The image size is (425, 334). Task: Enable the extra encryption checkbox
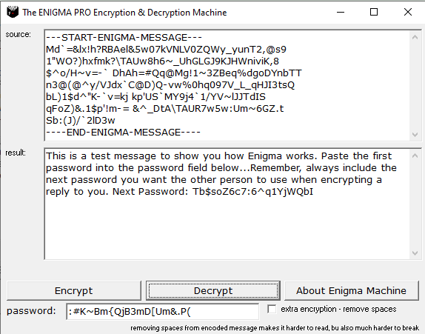(272, 309)
